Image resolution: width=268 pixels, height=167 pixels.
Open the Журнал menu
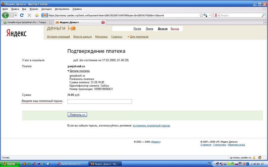pyautogui.click(x=34, y=9)
